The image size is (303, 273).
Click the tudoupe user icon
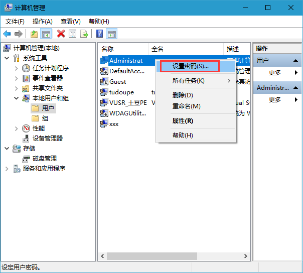coord(104,92)
